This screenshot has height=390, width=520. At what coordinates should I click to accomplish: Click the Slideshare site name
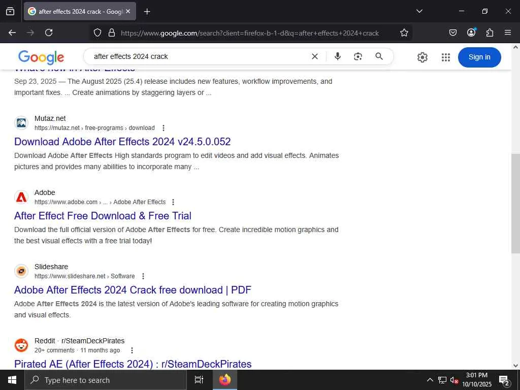click(x=51, y=267)
